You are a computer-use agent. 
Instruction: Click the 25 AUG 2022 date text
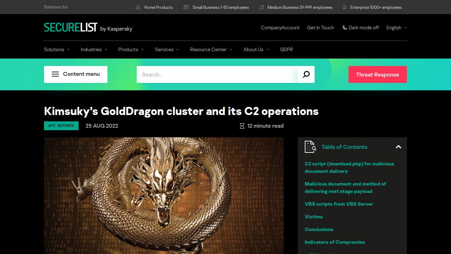[x=102, y=126]
